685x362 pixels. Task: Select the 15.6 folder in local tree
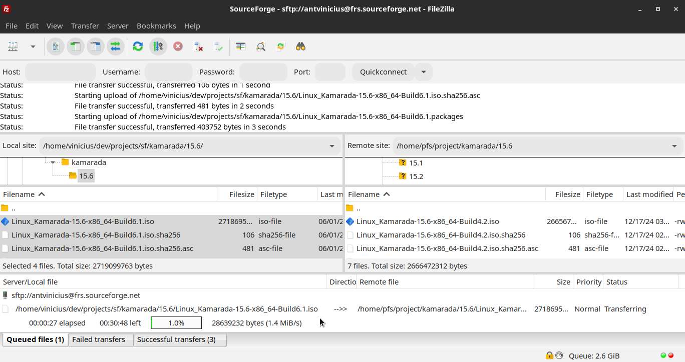tap(86, 176)
